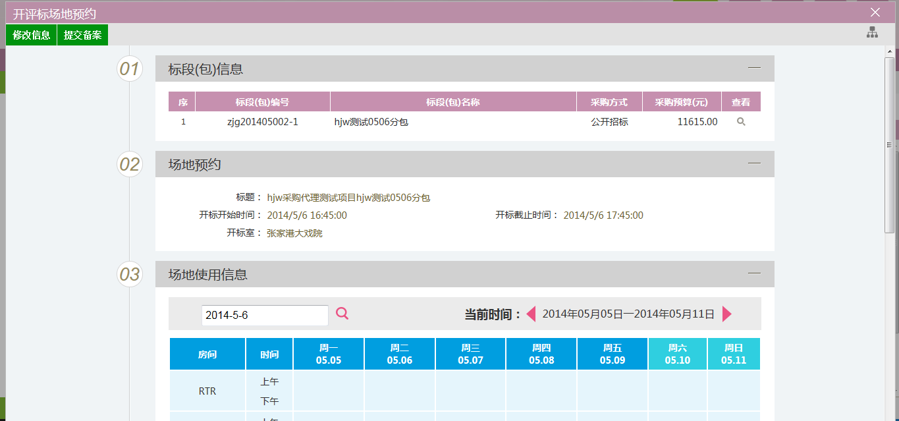This screenshot has width=899, height=421.
Task: Select the 周二 05.06 column header
Action: [400, 354]
